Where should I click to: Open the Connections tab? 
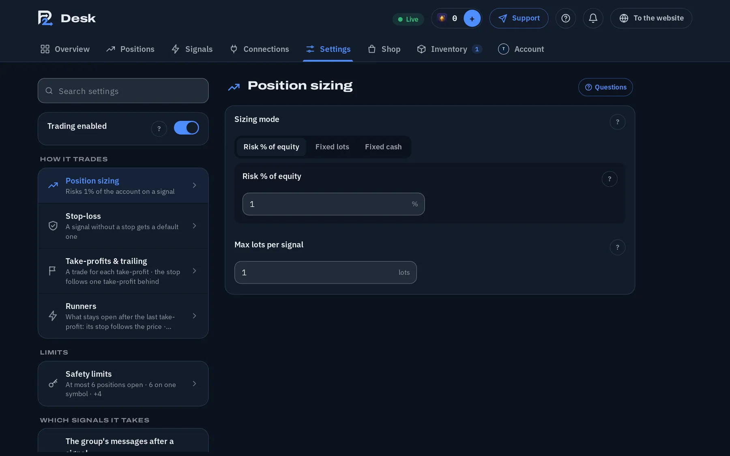259,49
